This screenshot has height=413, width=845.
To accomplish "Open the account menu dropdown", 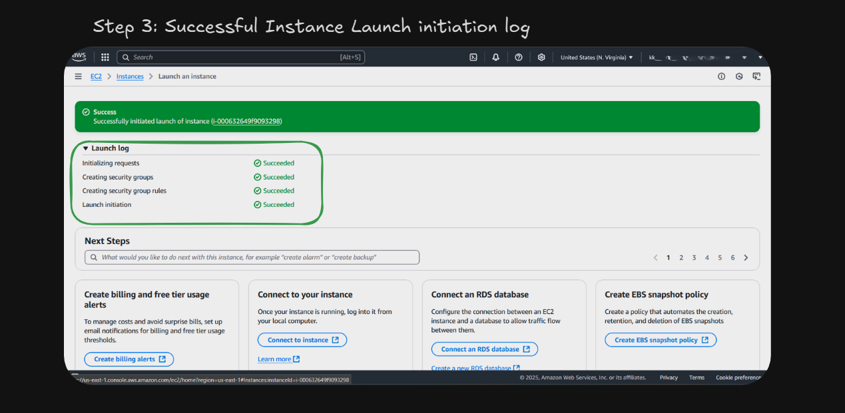I will click(706, 57).
